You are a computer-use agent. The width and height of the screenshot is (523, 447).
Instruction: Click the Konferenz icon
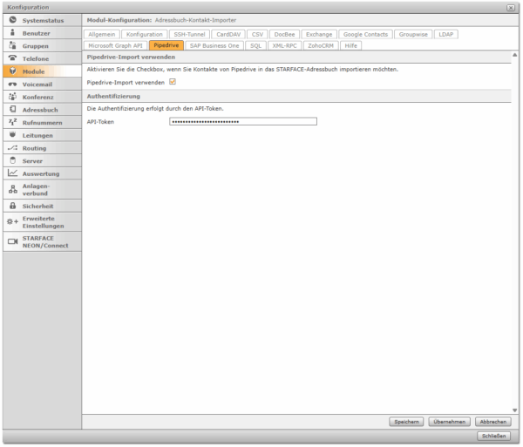13,97
